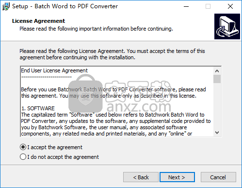Close the setup window

point(230,6)
